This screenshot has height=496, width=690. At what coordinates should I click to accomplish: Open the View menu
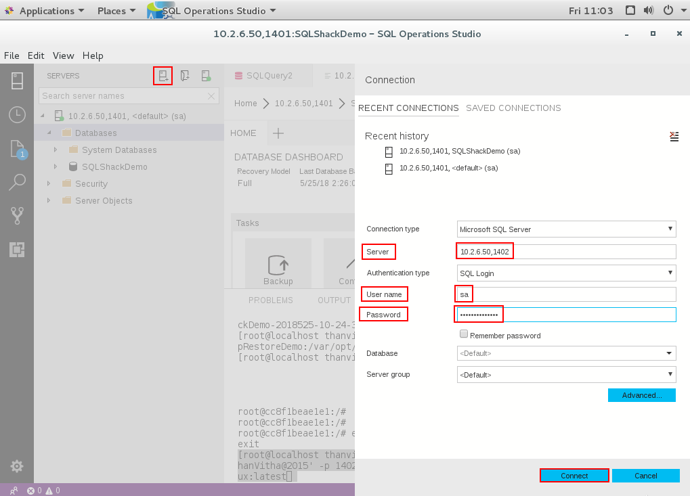(x=64, y=56)
